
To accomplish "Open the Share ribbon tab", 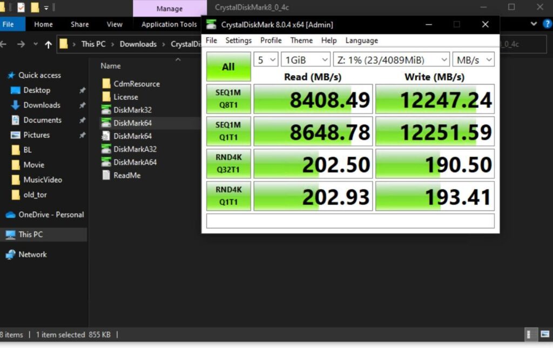I will 80,24.
